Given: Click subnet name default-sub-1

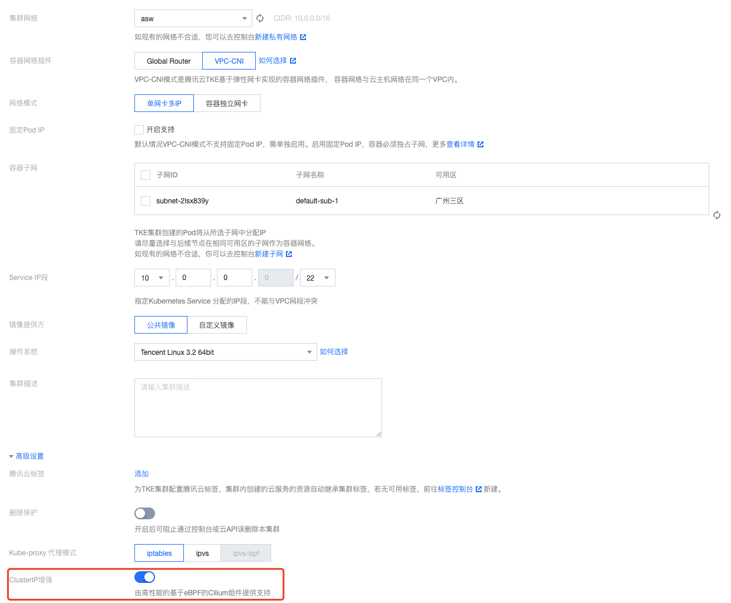Looking at the screenshot, I should coord(317,201).
